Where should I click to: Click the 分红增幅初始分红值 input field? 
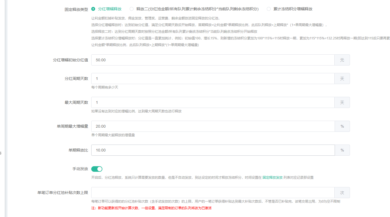point(213,60)
